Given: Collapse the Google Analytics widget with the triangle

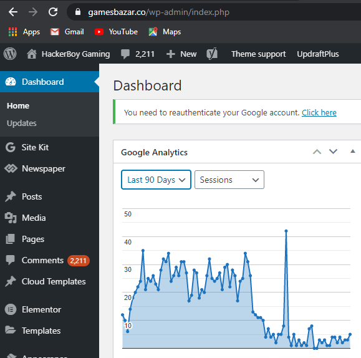Looking at the screenshot, I should coord(352,152).
